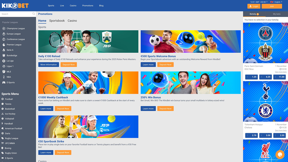288x162 pixels.
Task: Click Deposit Now under Daily €100 Reload
Action: [x=69, y=65]
